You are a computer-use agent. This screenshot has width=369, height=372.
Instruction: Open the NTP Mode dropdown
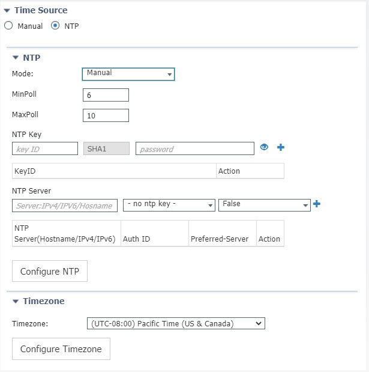point(128,74)
